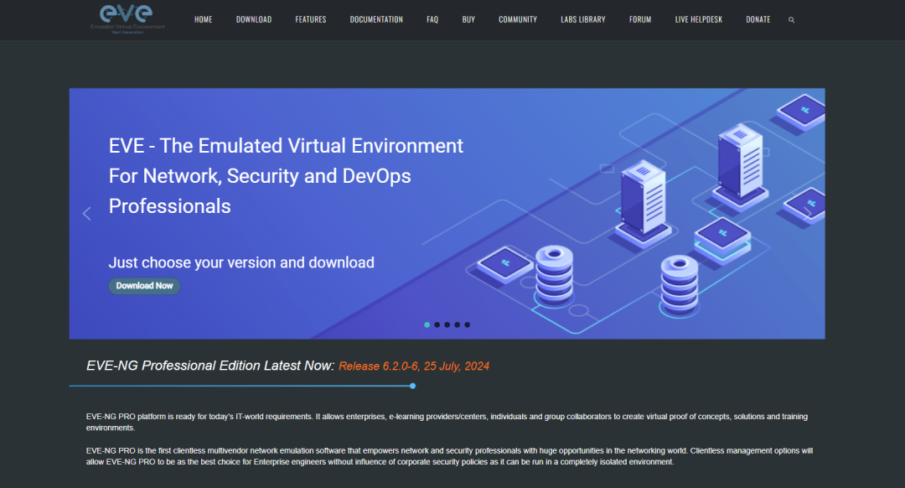Click banner headline EVE Emulated Virtual Environment

(286, 175)
